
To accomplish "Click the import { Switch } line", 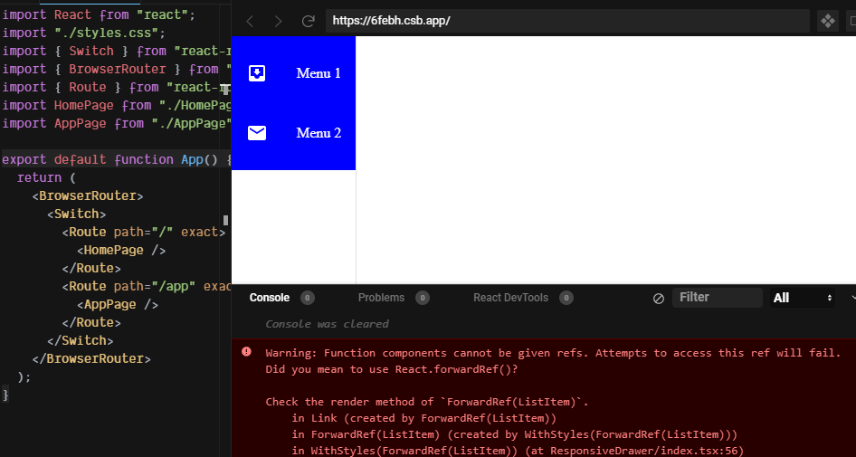I will tap(117, 51).
